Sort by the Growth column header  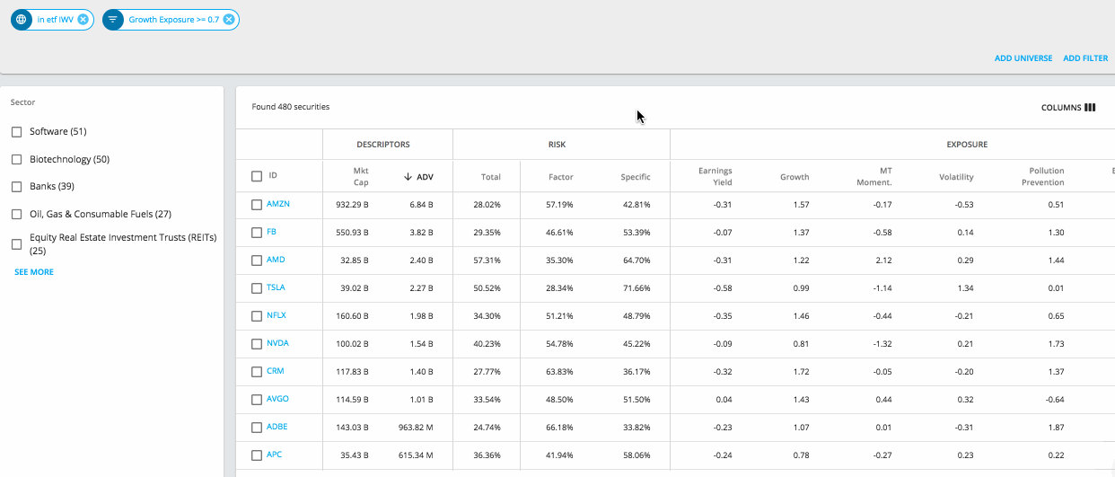tap(795, 177)
